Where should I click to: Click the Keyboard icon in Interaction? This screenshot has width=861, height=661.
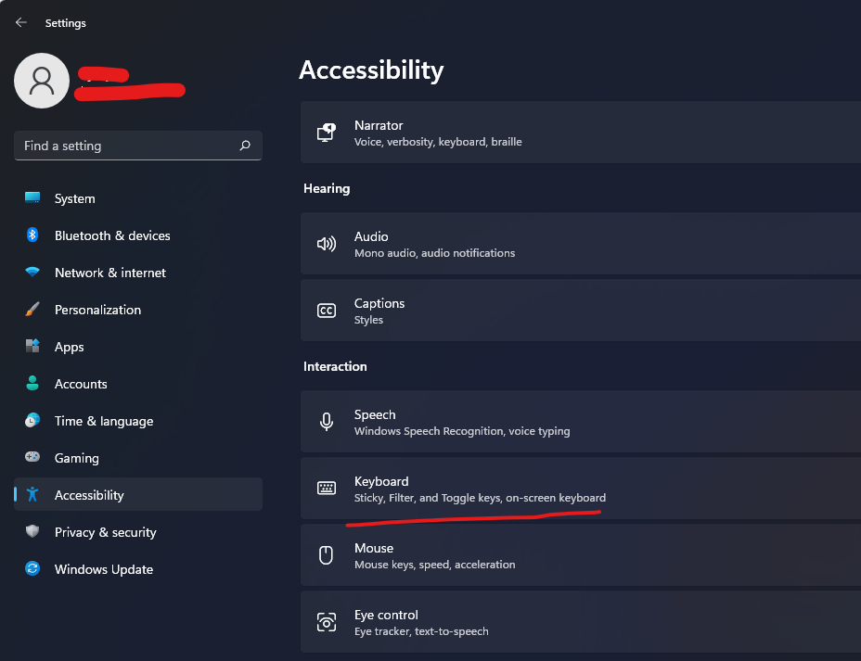(327, 489)
